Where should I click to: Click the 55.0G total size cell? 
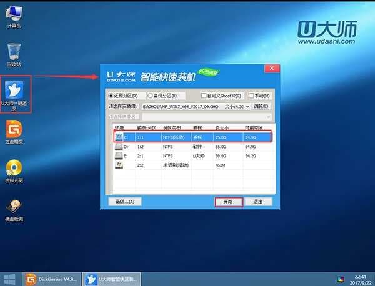click(x=221, y=147)
